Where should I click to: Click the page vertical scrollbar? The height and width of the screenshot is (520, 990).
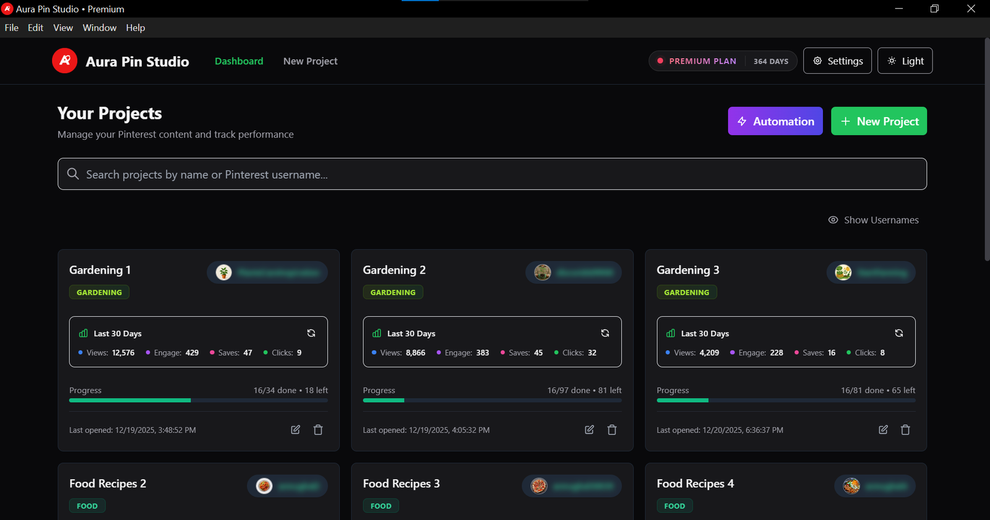987,149
